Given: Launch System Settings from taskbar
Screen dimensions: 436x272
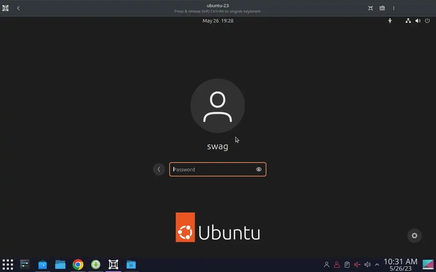Looking at the screenshot, I should (25, 265).
